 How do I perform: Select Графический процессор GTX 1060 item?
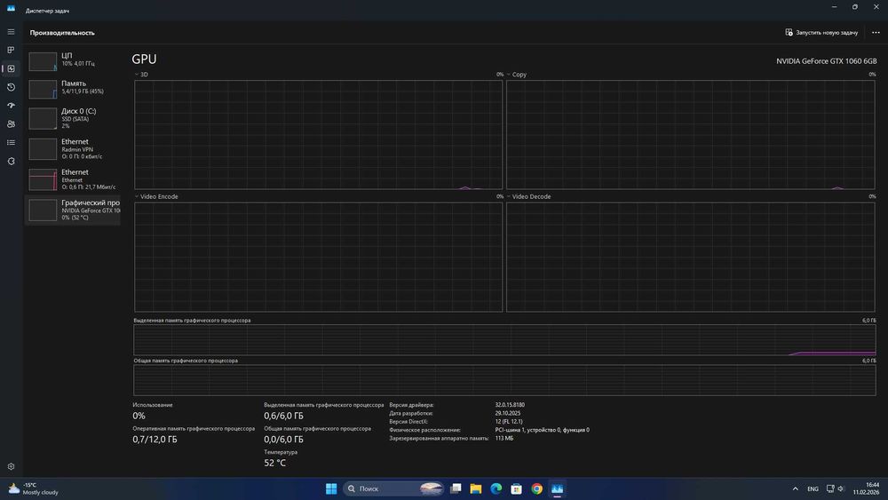coord(73,210)
